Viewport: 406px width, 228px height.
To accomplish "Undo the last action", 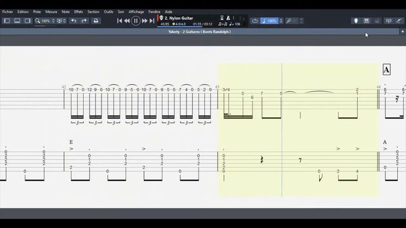I will (74, 21).
